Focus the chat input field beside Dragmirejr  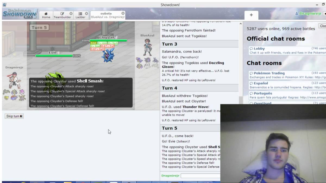point(201,176)
